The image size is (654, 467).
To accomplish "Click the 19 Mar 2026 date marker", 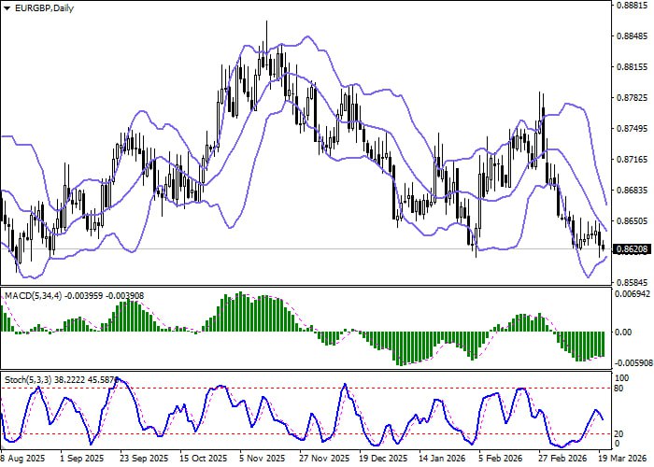I will click(x=624, y=459).
